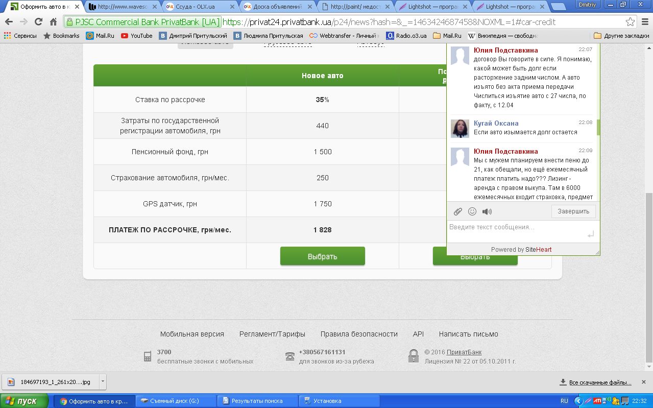Click Выбрать under Новое авто column
Viewport: 653px width, 408px height.
[323, 256]
